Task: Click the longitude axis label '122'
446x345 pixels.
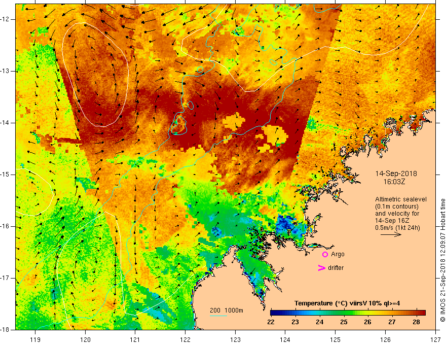Action: pyautogui.click(x=185, y=339)
